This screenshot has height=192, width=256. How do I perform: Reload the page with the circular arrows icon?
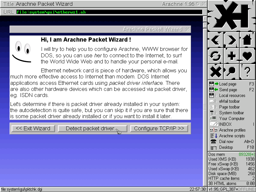click(216, 56)
